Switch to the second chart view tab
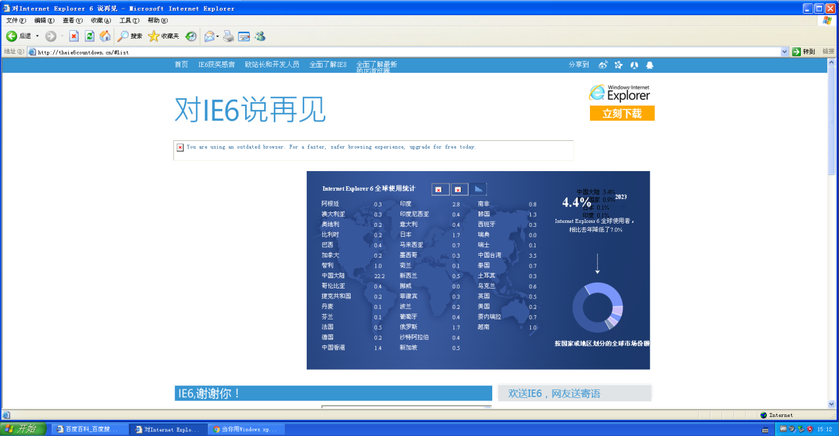Viewport: 839px width, 436px height. pos(459,189)
